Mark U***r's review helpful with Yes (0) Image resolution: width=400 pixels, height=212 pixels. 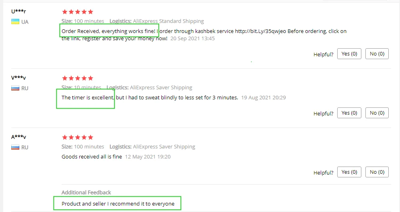(x=349, y=54)
